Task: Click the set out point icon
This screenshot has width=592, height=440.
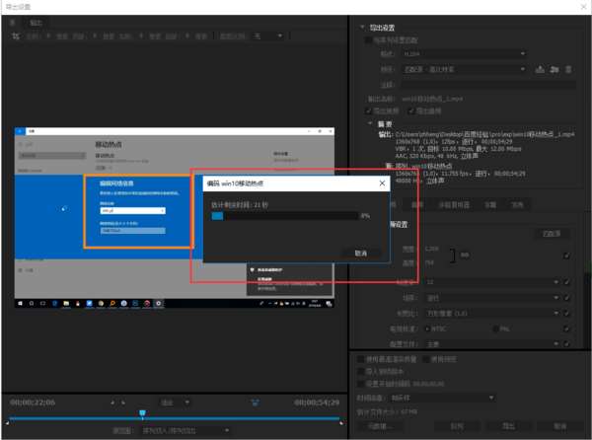Action: coord(123,403)
